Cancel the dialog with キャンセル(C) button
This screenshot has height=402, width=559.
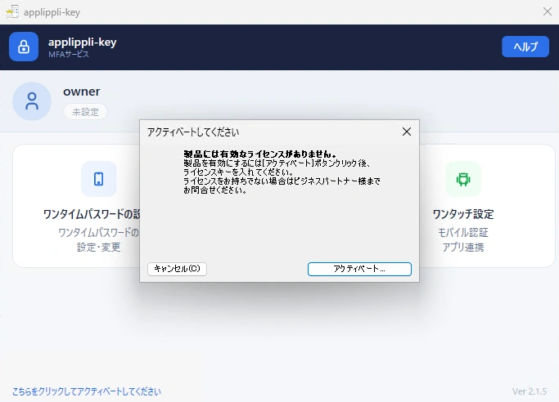click(x=177, y=269)
